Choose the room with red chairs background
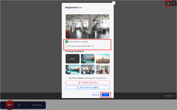This screenshot has width=177, height=110. click(x=103, y=69)
